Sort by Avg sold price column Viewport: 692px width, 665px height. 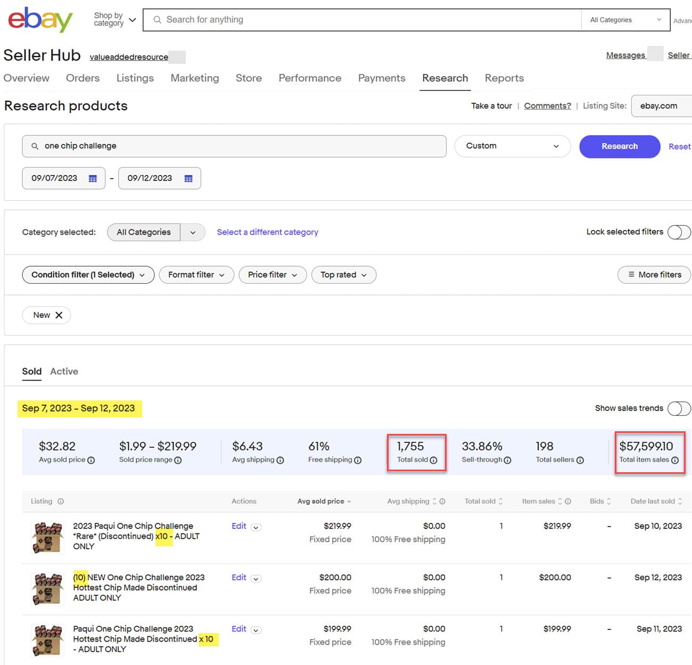coord(324,501)
